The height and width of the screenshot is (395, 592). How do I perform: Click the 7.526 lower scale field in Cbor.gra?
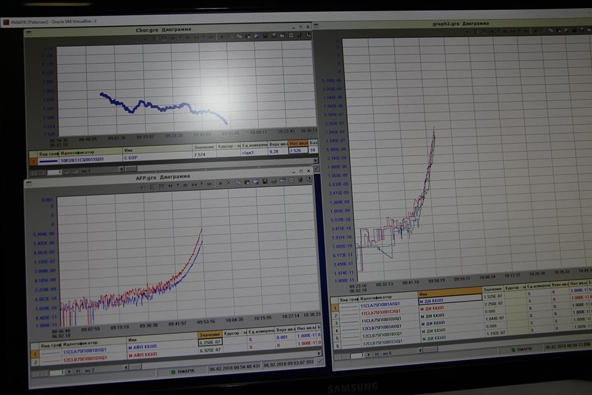(x=297, y=150)
